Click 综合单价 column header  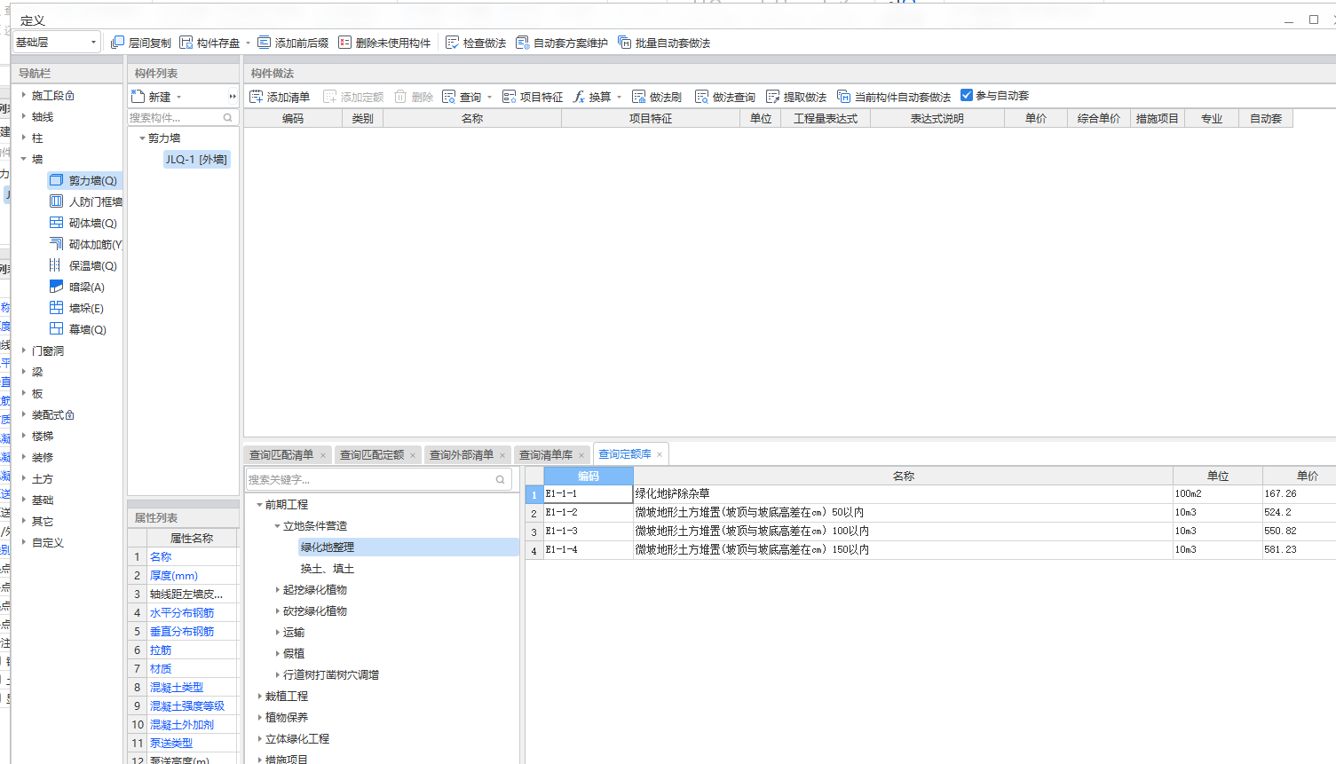click(1099, 118)
